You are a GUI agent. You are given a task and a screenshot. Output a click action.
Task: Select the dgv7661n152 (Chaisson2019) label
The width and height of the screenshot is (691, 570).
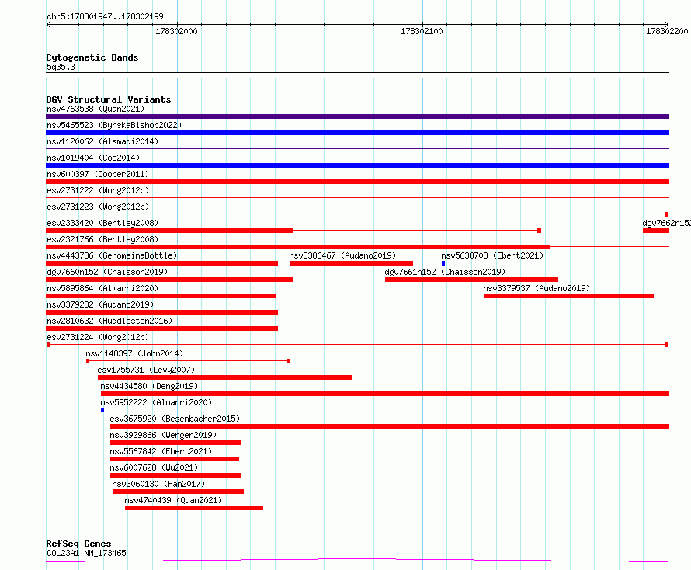pyautogui.click(x=445, y=272)
